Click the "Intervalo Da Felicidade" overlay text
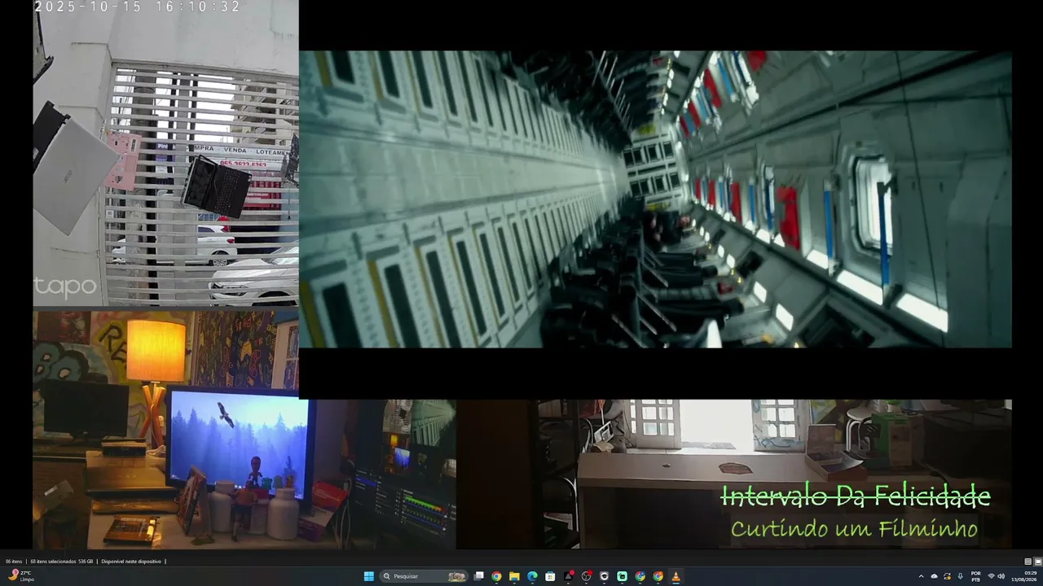This screenshot has height=586, width=1043. (856, 496)
